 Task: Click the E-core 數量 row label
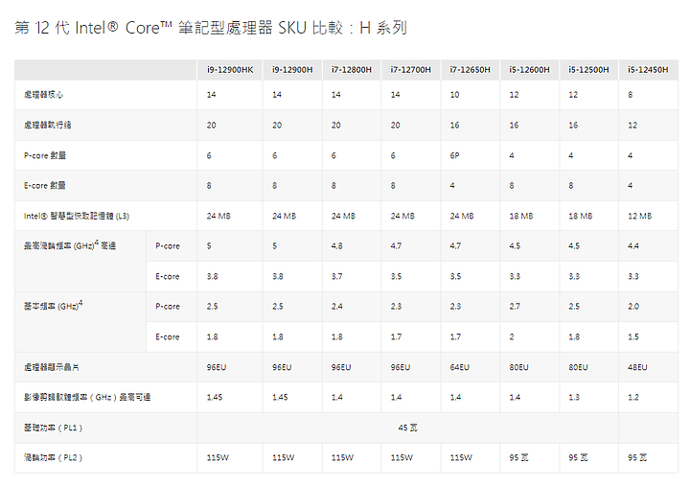44,185
